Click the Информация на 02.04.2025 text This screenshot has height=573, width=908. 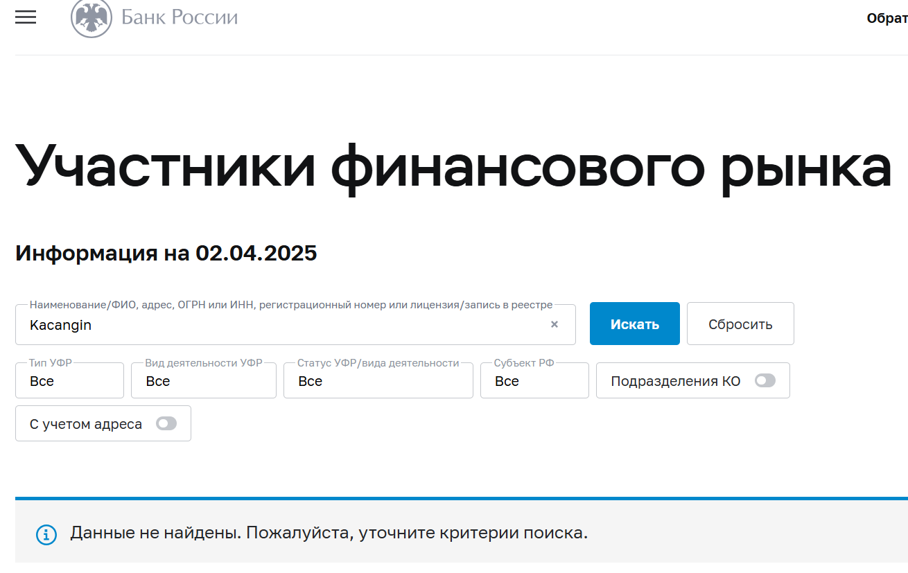pos(166,253)
